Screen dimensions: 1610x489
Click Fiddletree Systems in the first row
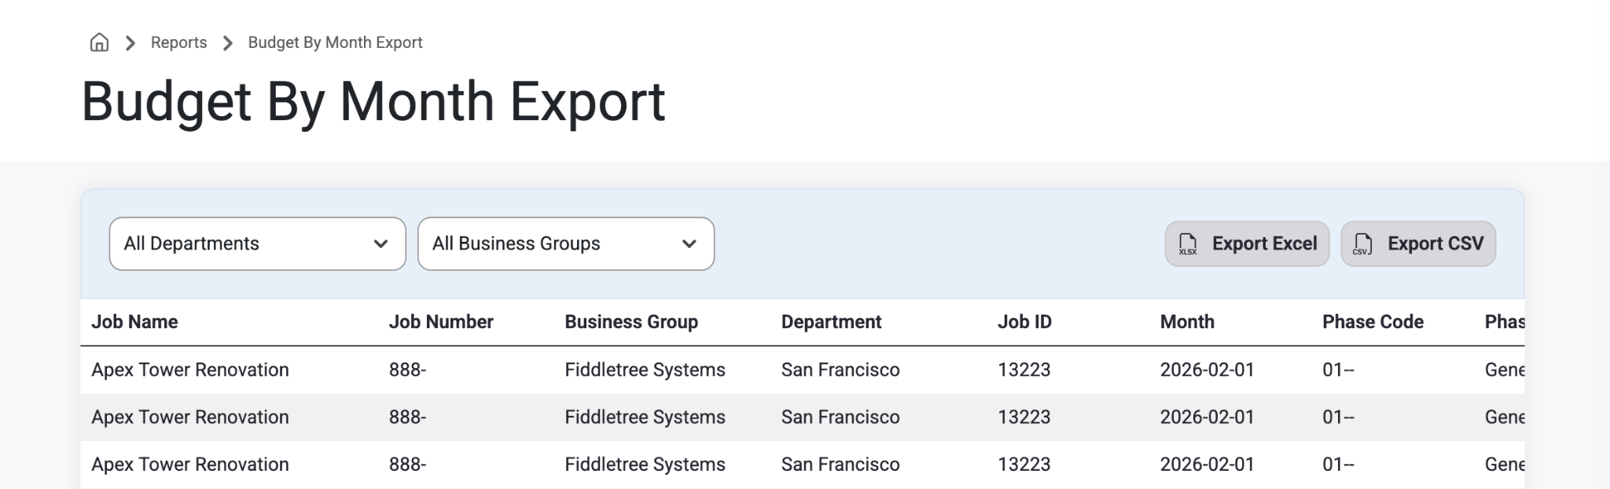(645, 370)
